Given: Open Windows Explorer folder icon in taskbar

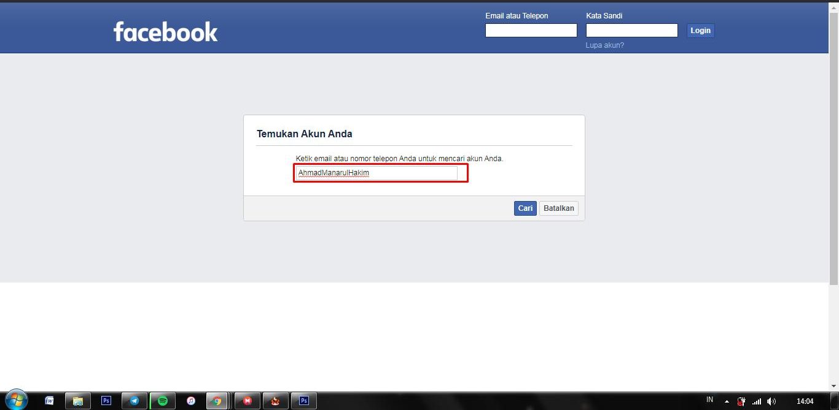Looking at the screenshot, I should point(78,401).
